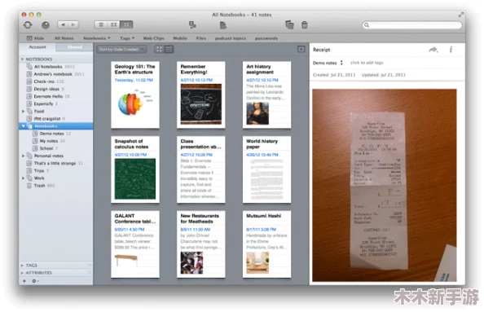Click the note info 'i' icon
This screenshot has height=312, width=484.
(451, 50)
